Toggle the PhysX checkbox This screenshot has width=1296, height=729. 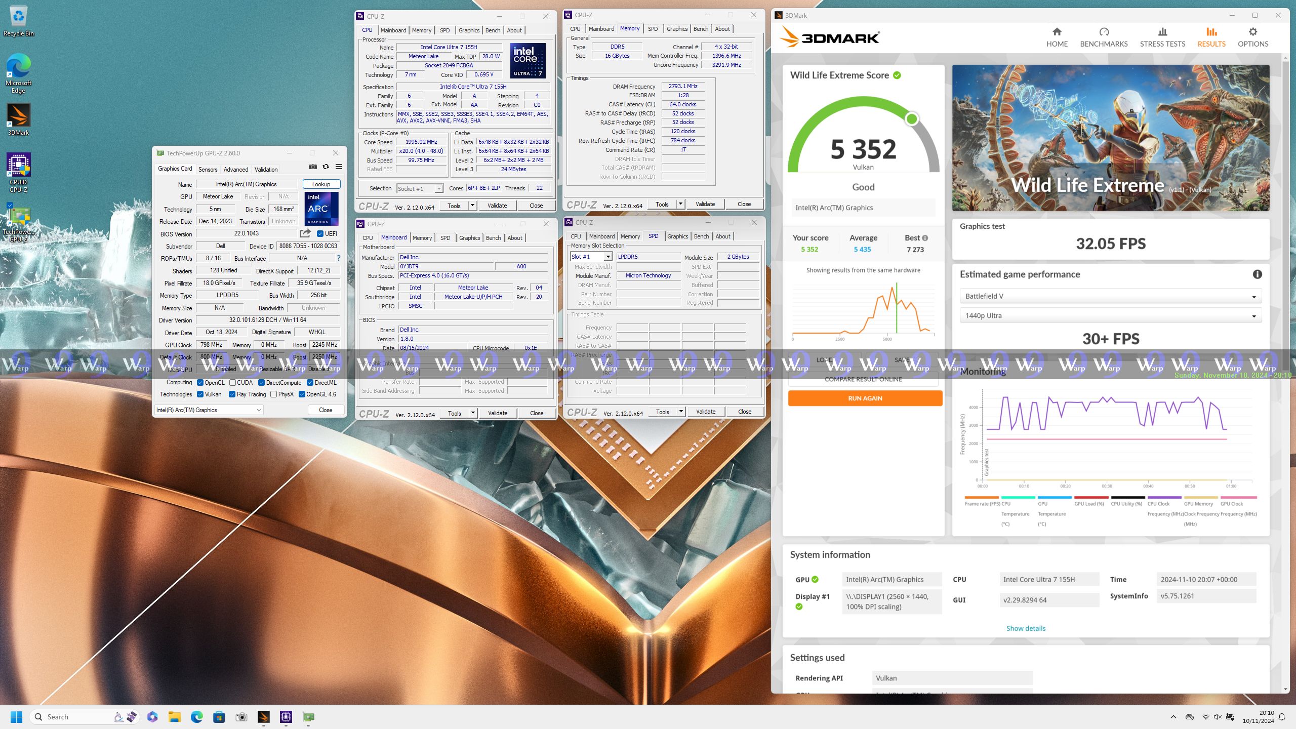pos(273,394)
